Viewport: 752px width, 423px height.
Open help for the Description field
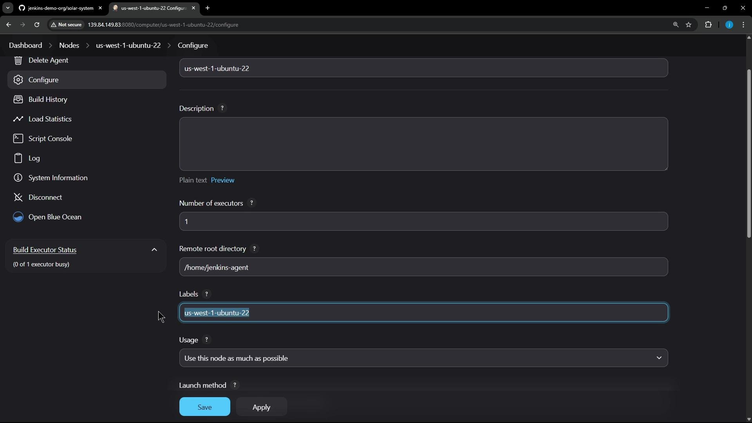pyautogui.click(x=222, y=108)
